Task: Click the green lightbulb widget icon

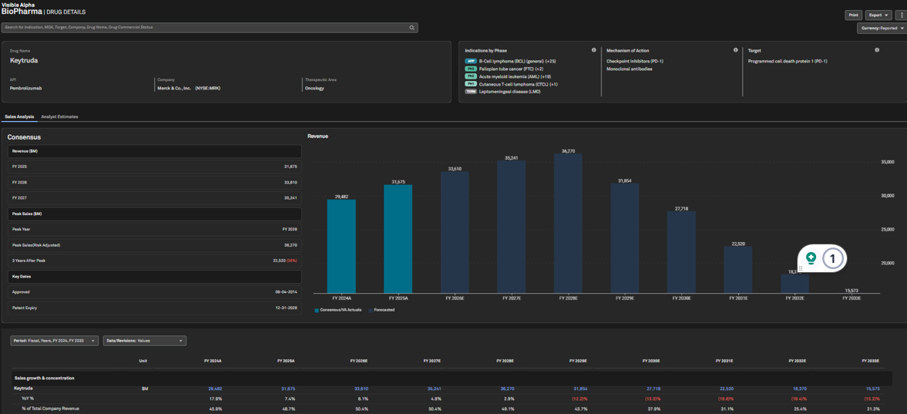Action: pos(811,258)
